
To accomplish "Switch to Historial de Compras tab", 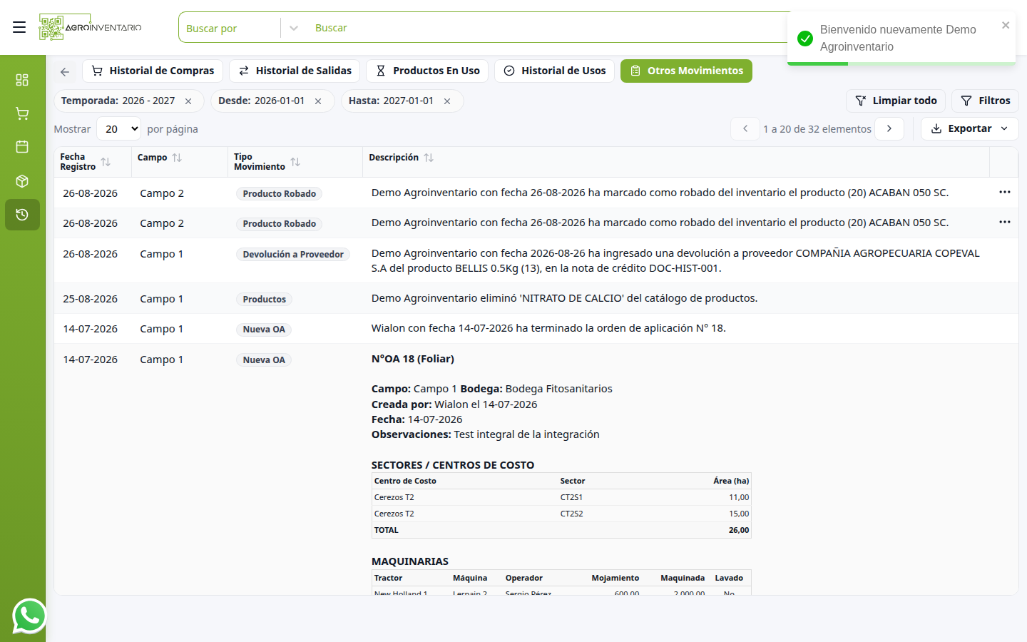I will click(x=153, y=71).
